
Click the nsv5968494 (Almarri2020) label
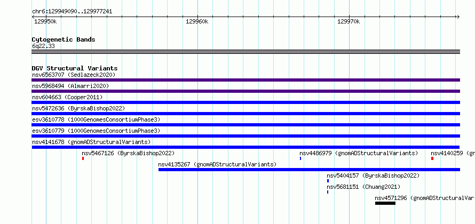(x=70, y=86)
